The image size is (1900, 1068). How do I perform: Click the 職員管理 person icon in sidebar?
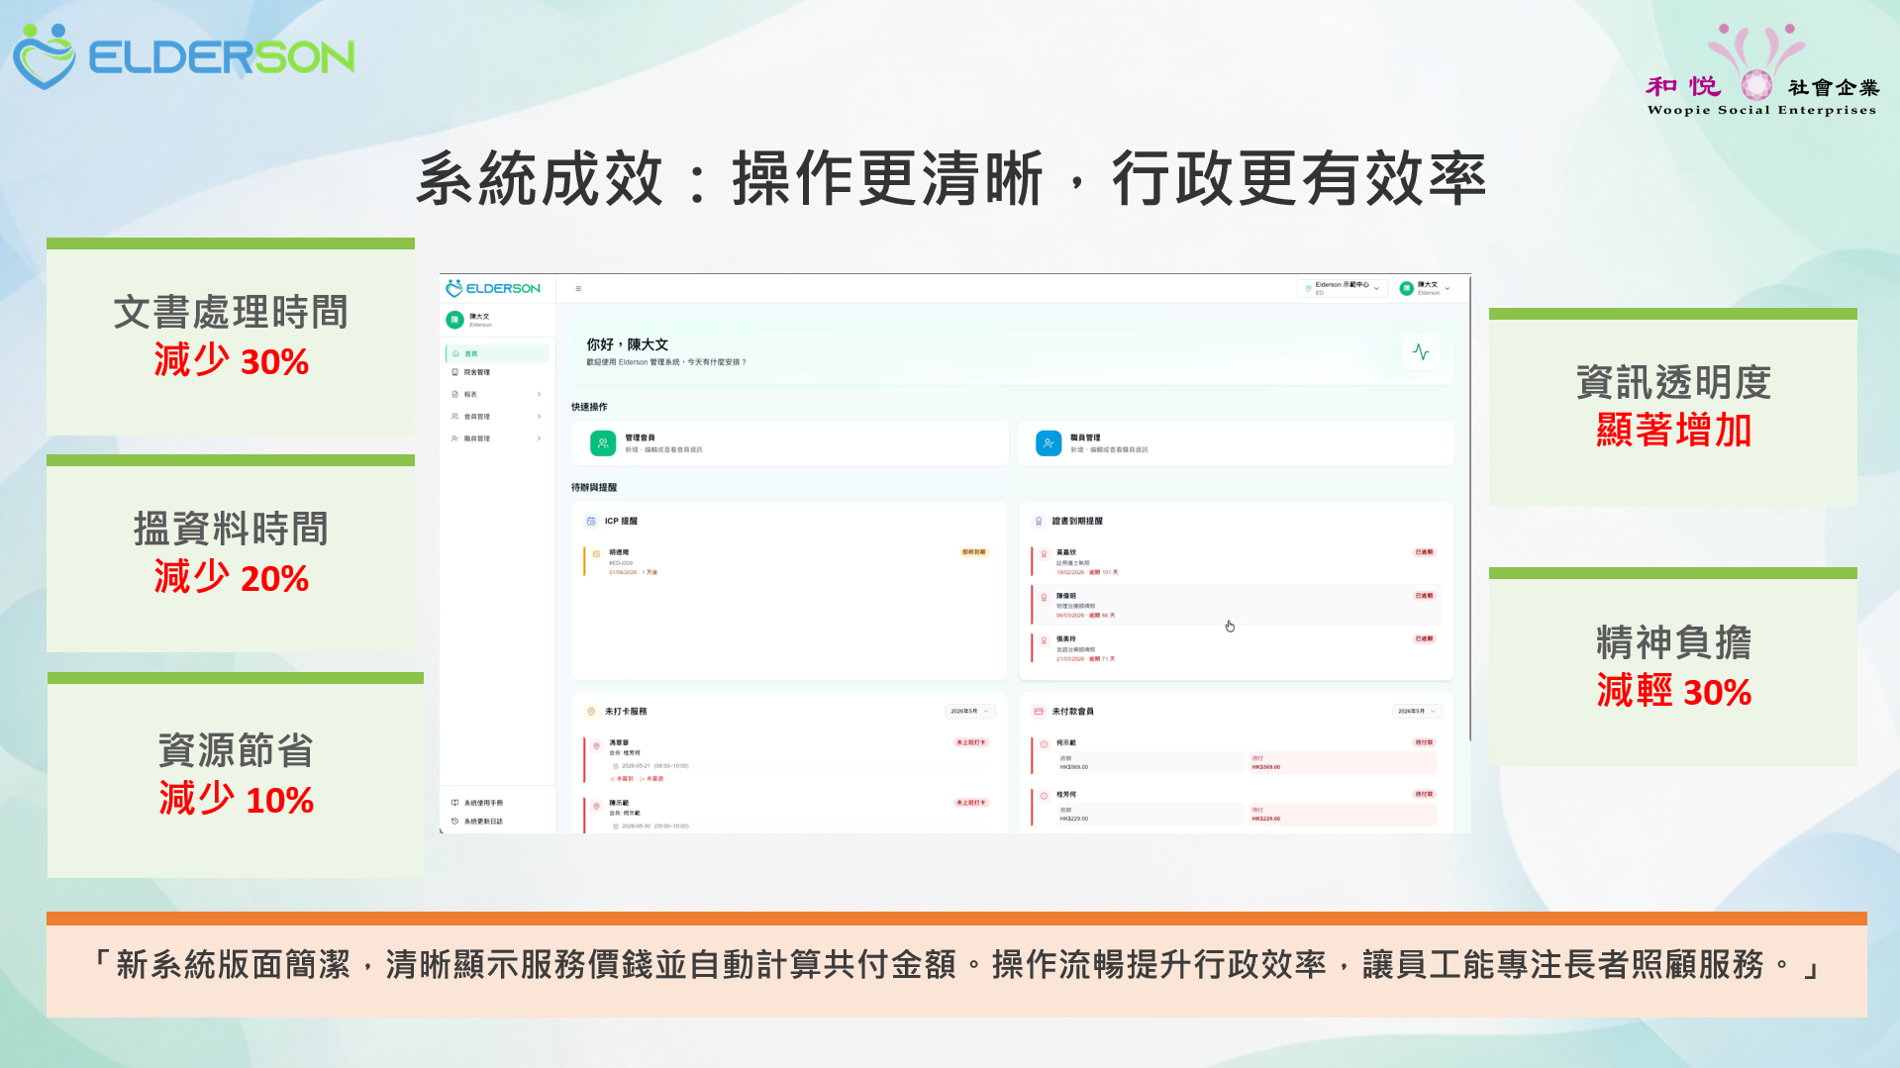(455, 438)
